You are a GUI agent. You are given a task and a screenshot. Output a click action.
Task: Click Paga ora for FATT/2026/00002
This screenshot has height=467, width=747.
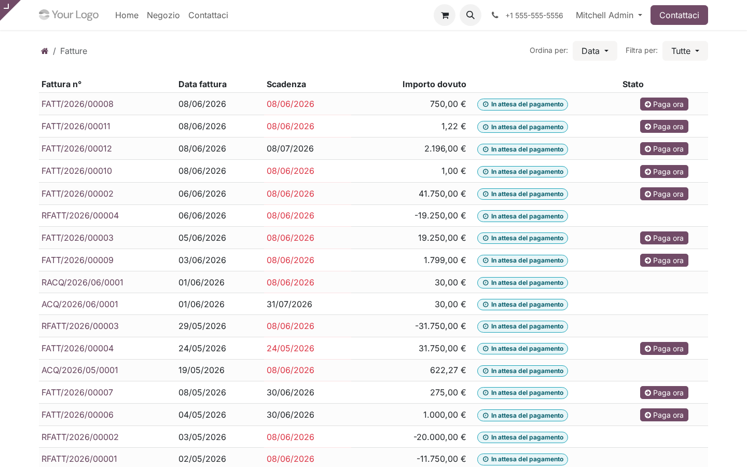tap(664, 194)
